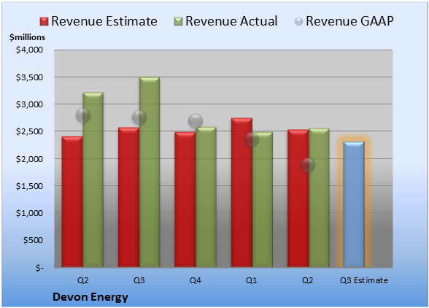Viewport: 429px width, 308px height.
Task: Click the GAAP sphere marker for Q1
Action: pos(252,139)
